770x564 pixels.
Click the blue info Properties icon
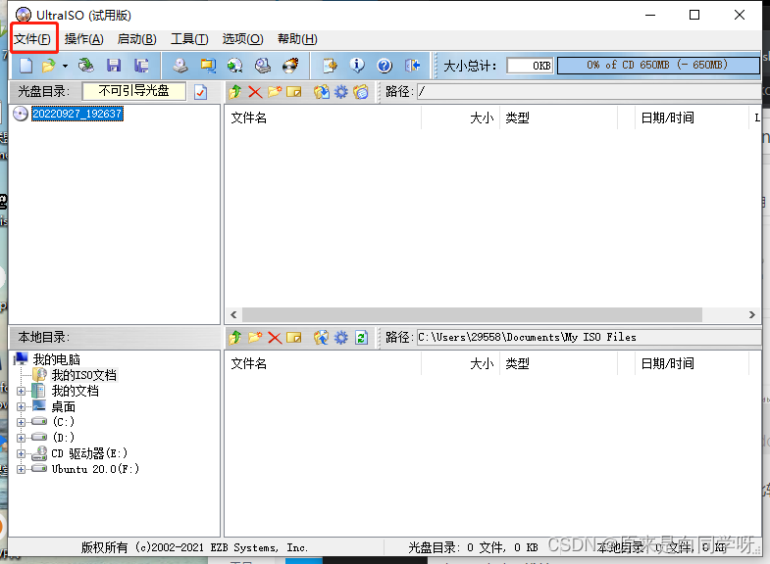(357, 66)
